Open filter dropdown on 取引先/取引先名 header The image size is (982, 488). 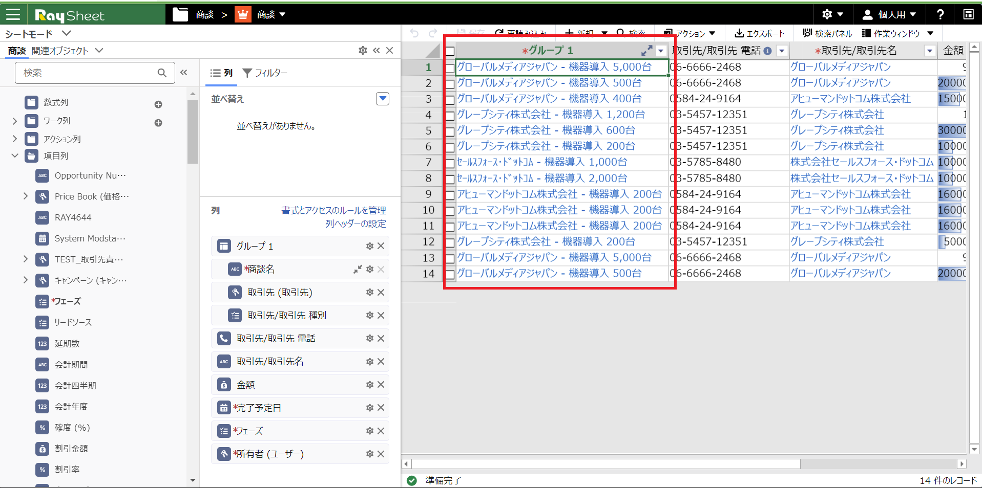pyautogui.click(x=930, y=51)
